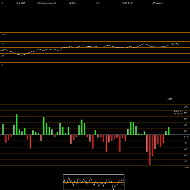Click the 5414.78 price value
The image size is (190, 190).
pyautogui.click(x=178, y=114)
